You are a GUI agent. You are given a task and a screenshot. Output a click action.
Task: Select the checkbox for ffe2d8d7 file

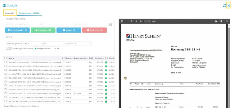click(x=5, y=62)
